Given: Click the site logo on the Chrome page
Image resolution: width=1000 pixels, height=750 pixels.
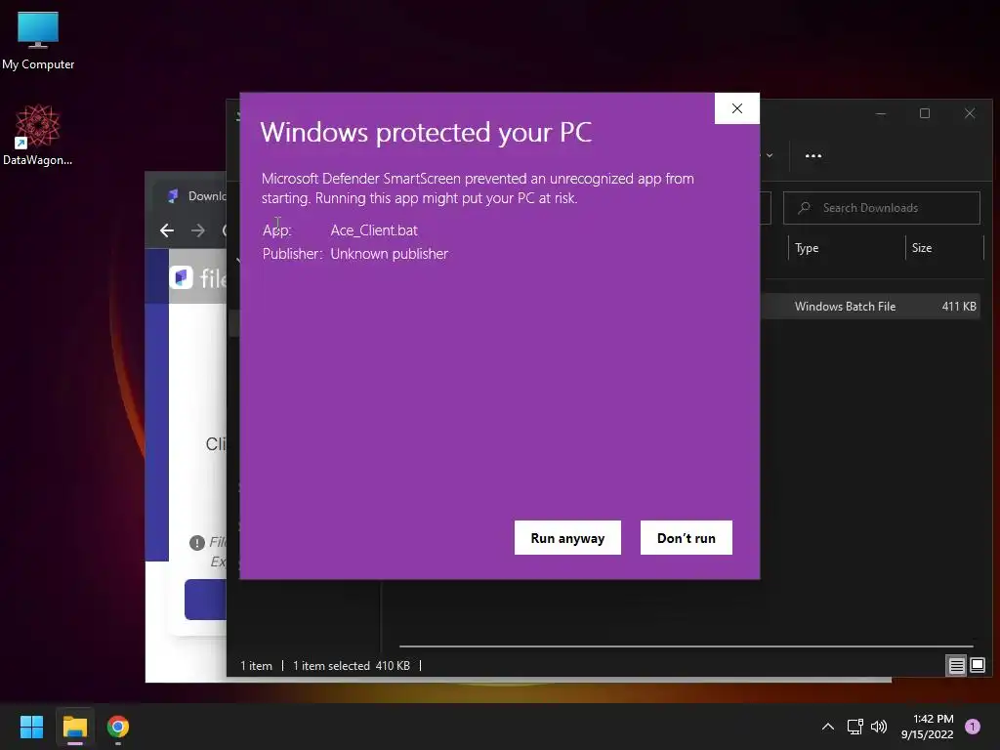Looking at the screenshot, I should (181, 277).
